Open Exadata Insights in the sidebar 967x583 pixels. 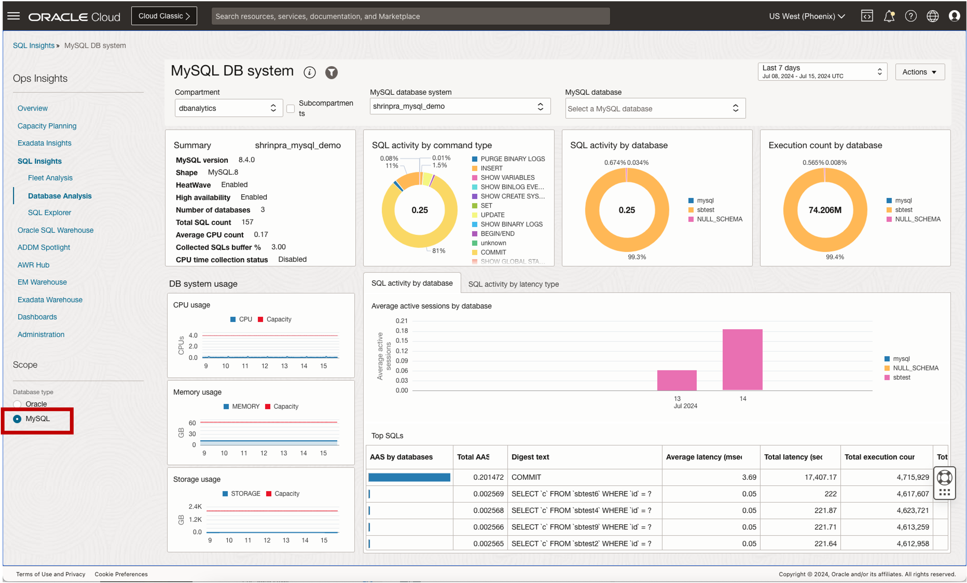44,143
